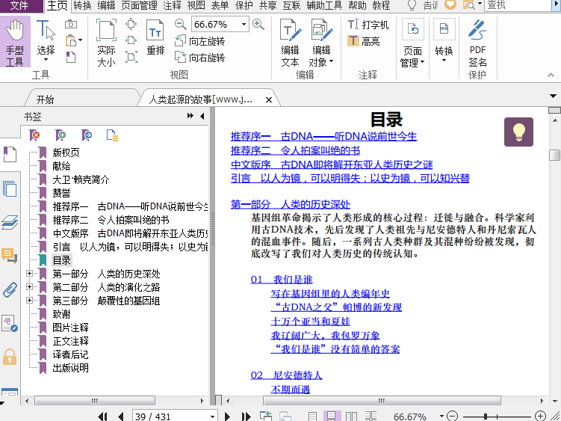Open the tab list dropdown arrow
This screenshot has height=421, width=561.
(553, 96)
